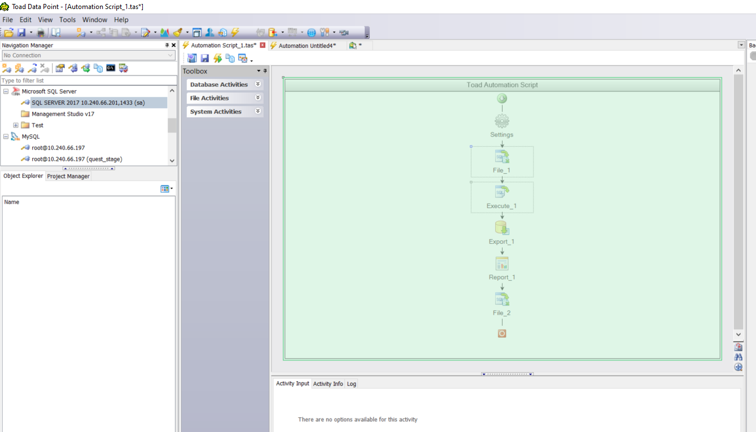The image size is (756, 432).
Task: Click the connection tree scrollbar down arrow
Action: (x=172, y=160)
